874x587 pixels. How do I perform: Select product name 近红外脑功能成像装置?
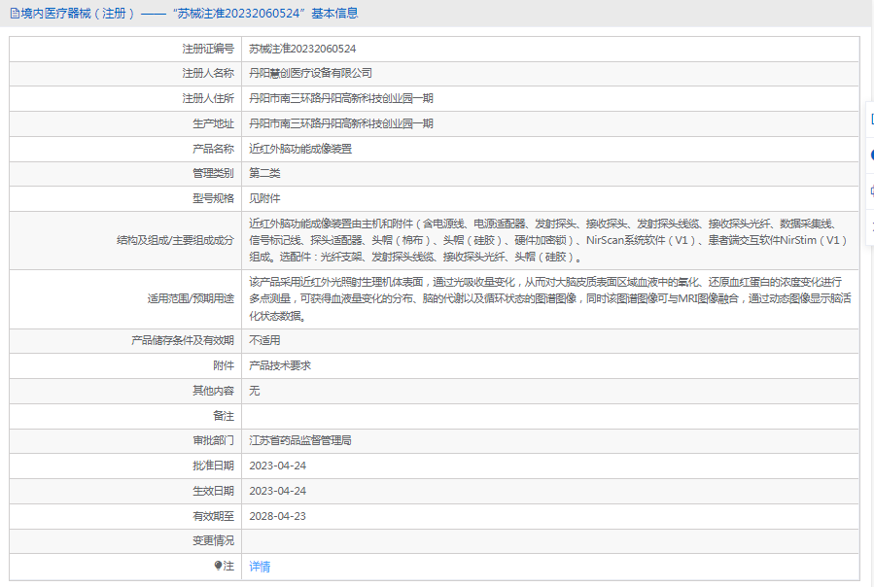click(x=299, y=149)
